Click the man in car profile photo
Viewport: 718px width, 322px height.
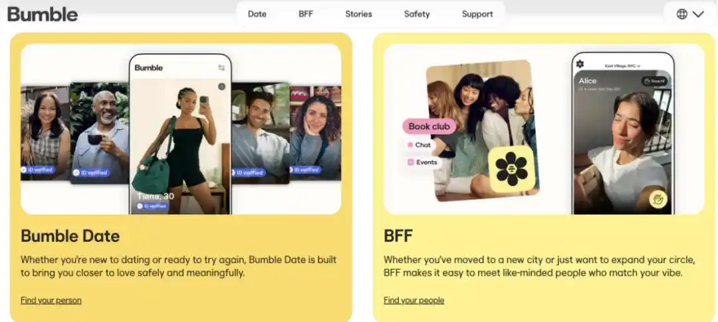click(x=261, y=133)
